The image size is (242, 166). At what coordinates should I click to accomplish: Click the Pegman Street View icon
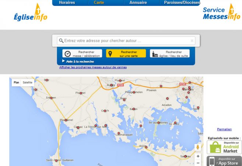click(198, 147)
